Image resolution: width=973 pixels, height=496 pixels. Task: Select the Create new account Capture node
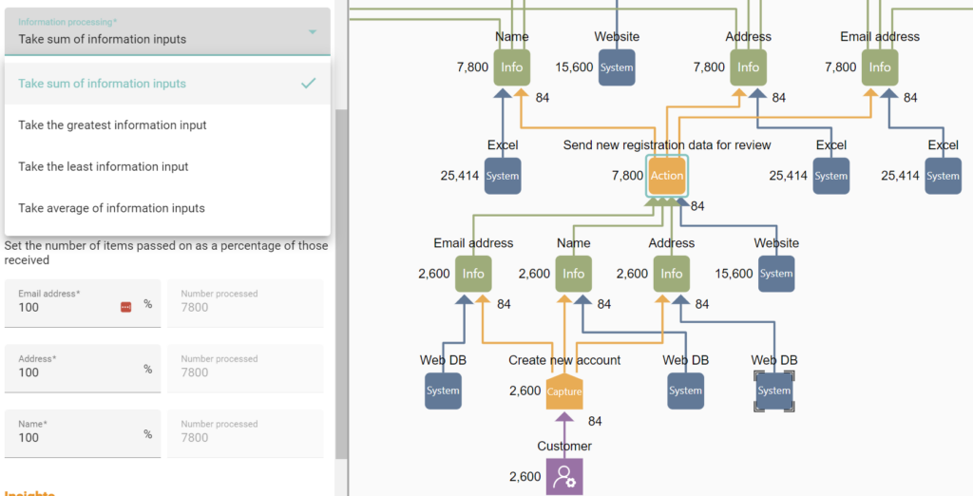(x=564, y=391)
